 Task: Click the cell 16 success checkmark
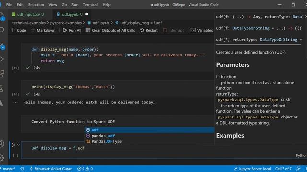(28, 94)
